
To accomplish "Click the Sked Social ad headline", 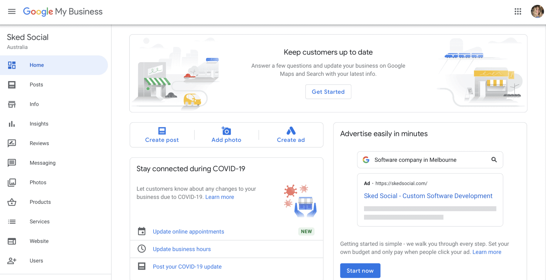I will coord(428,196).
